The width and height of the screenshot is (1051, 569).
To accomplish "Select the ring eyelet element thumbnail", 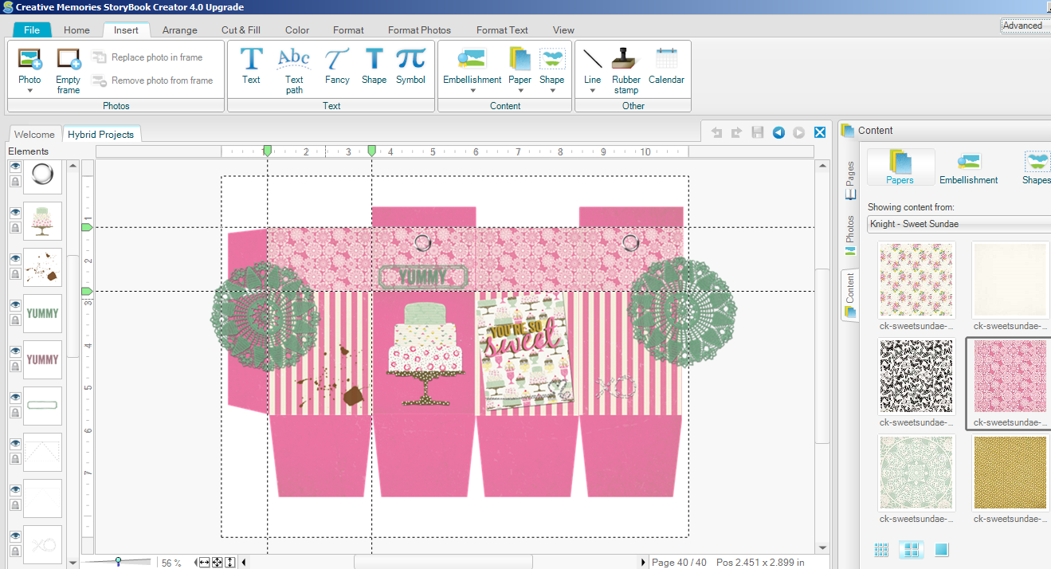I will (42, 175).
